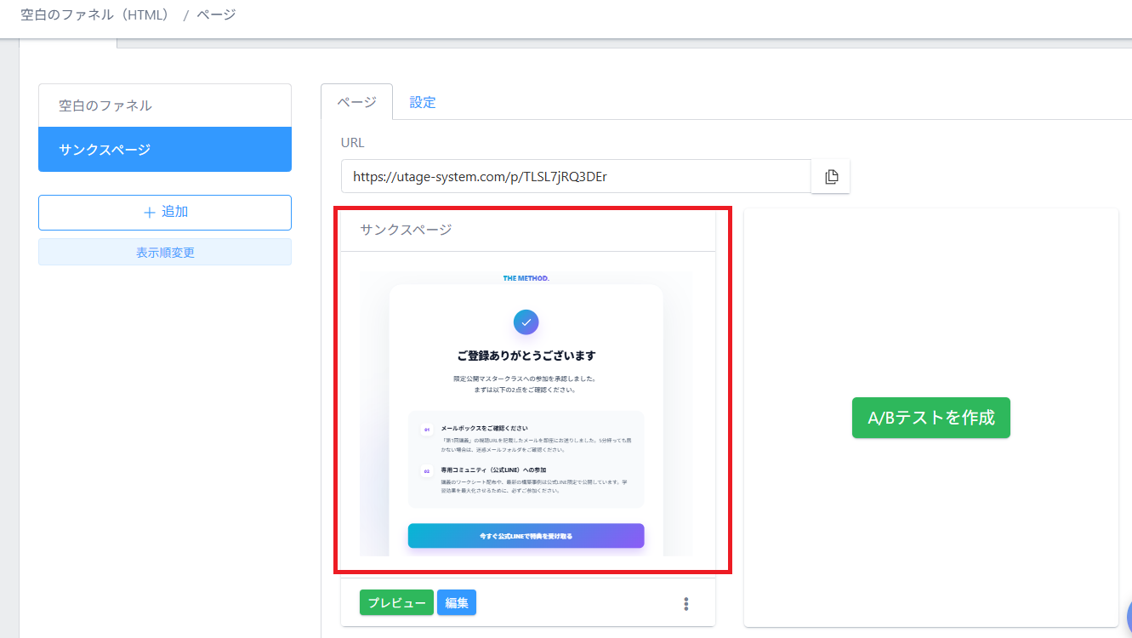
Task: Follow the 空白のファネル（HTML） breadcrumb link
Action: tap(95, 15)
